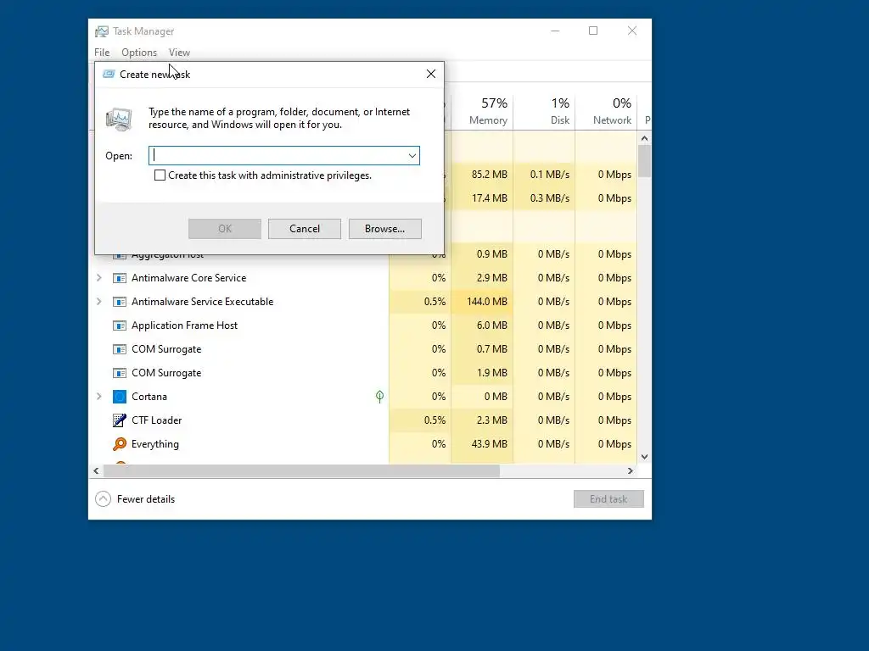Click the CTF Loader pen icon
The width and height of the screenshot is (869, 651).
click(x=119, y=420)
